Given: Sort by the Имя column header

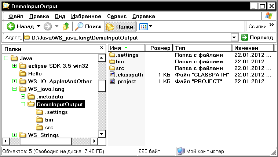Looking at the screenshot, I should 127,48.
